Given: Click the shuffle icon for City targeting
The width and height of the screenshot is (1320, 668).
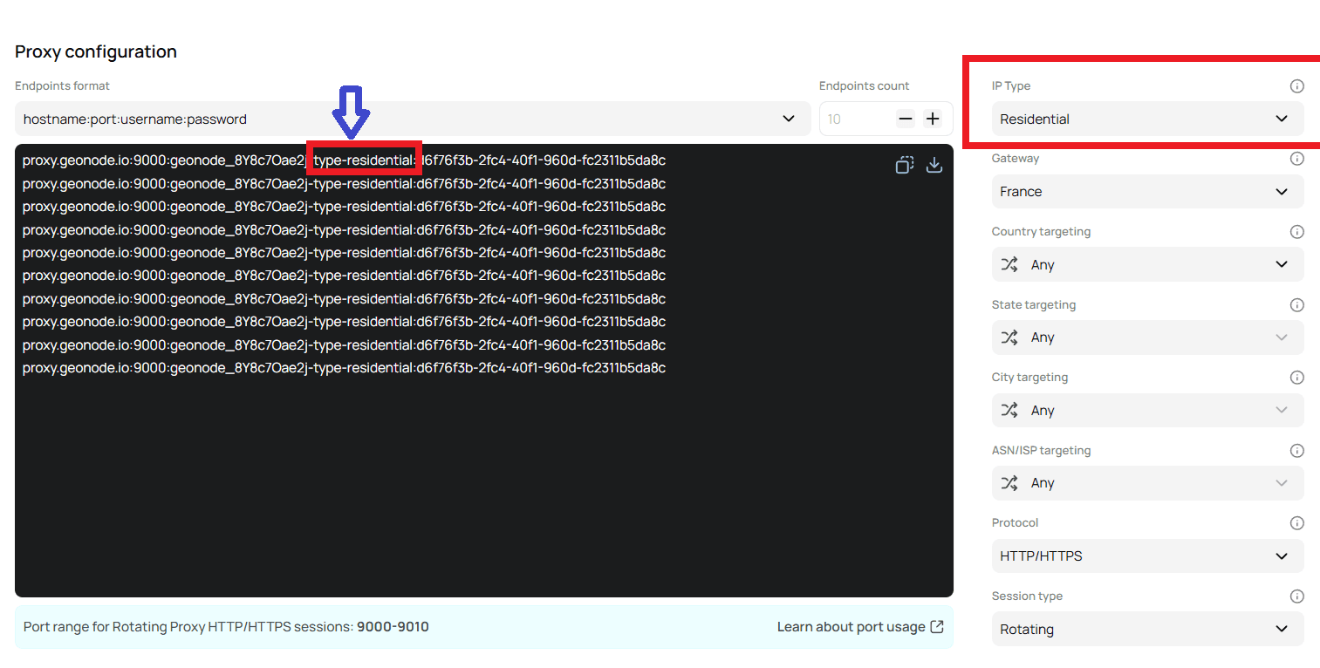Looking at the screenshot, I should point(1011,410).
